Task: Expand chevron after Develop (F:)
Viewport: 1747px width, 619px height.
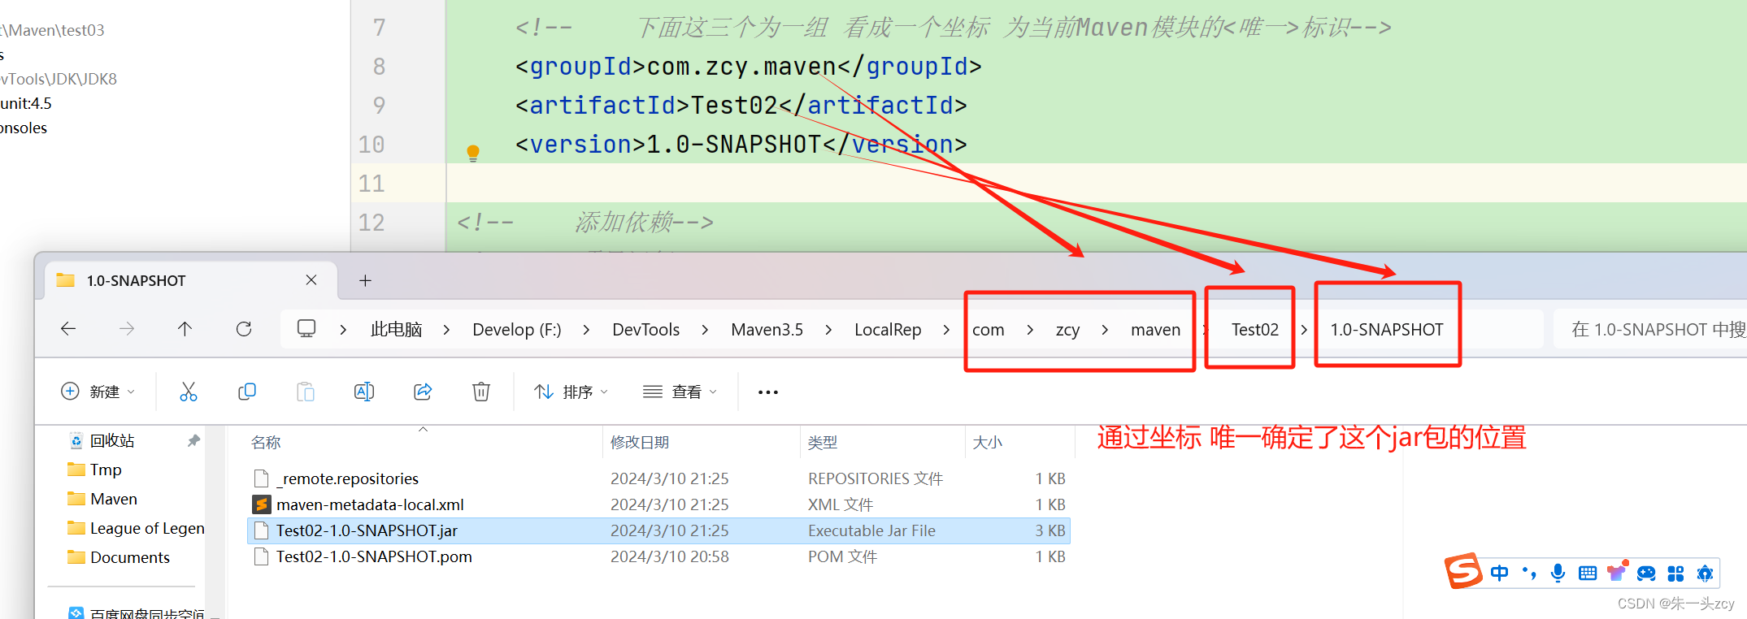Action: tap(586, 329)
